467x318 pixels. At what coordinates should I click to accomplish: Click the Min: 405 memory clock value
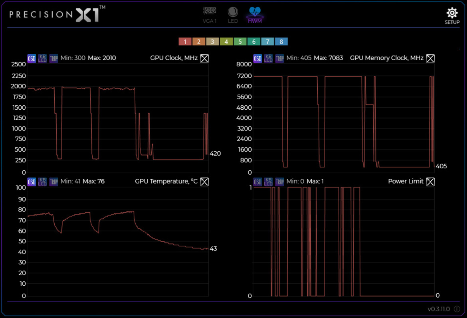point(299,58)
